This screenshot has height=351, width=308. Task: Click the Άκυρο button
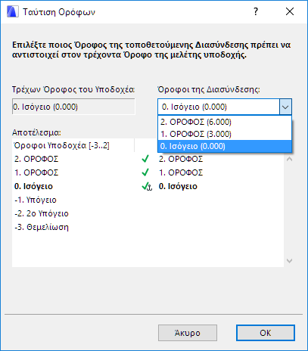tap(188, 333)
